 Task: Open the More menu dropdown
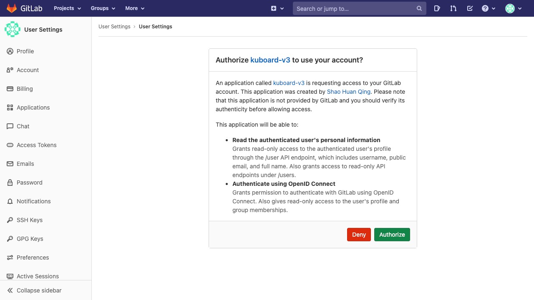tap(135, 8)
